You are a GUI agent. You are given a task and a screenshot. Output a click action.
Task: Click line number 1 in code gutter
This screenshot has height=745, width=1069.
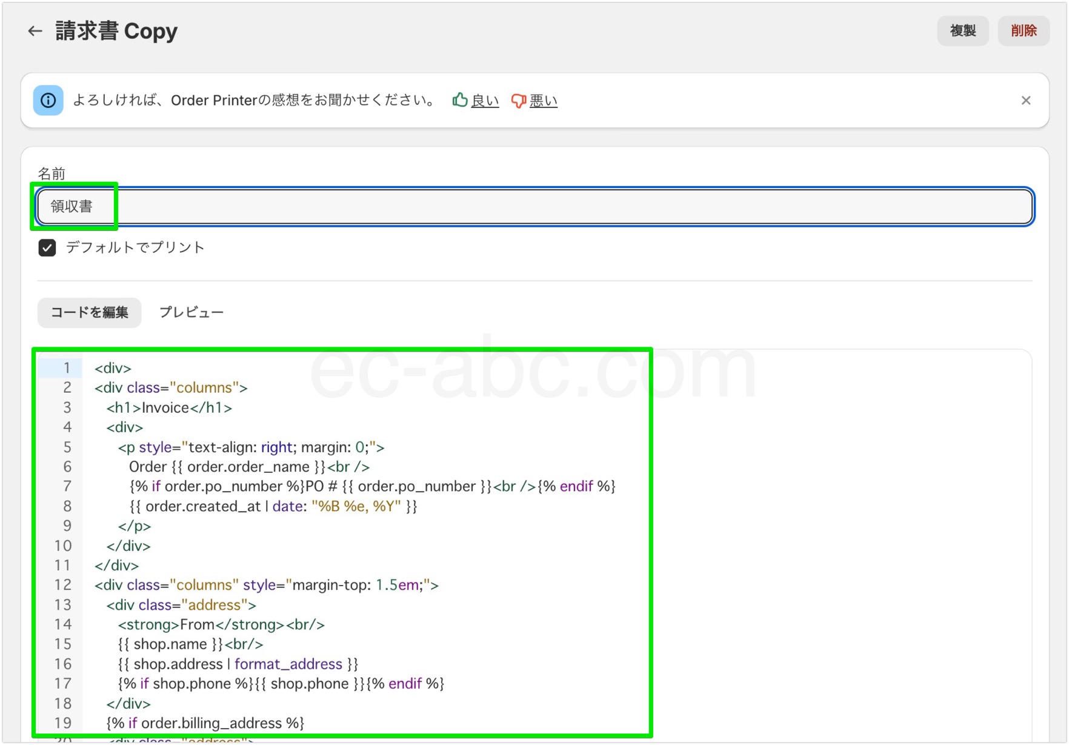(x=67, y=368)
